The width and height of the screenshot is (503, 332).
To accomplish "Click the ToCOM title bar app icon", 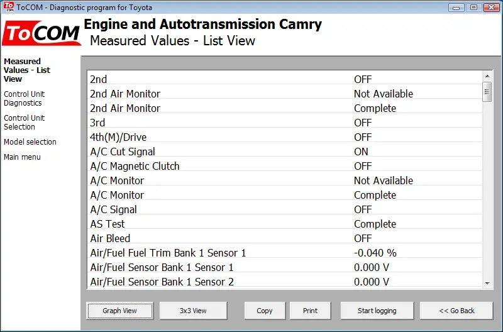I will [9, 7].
